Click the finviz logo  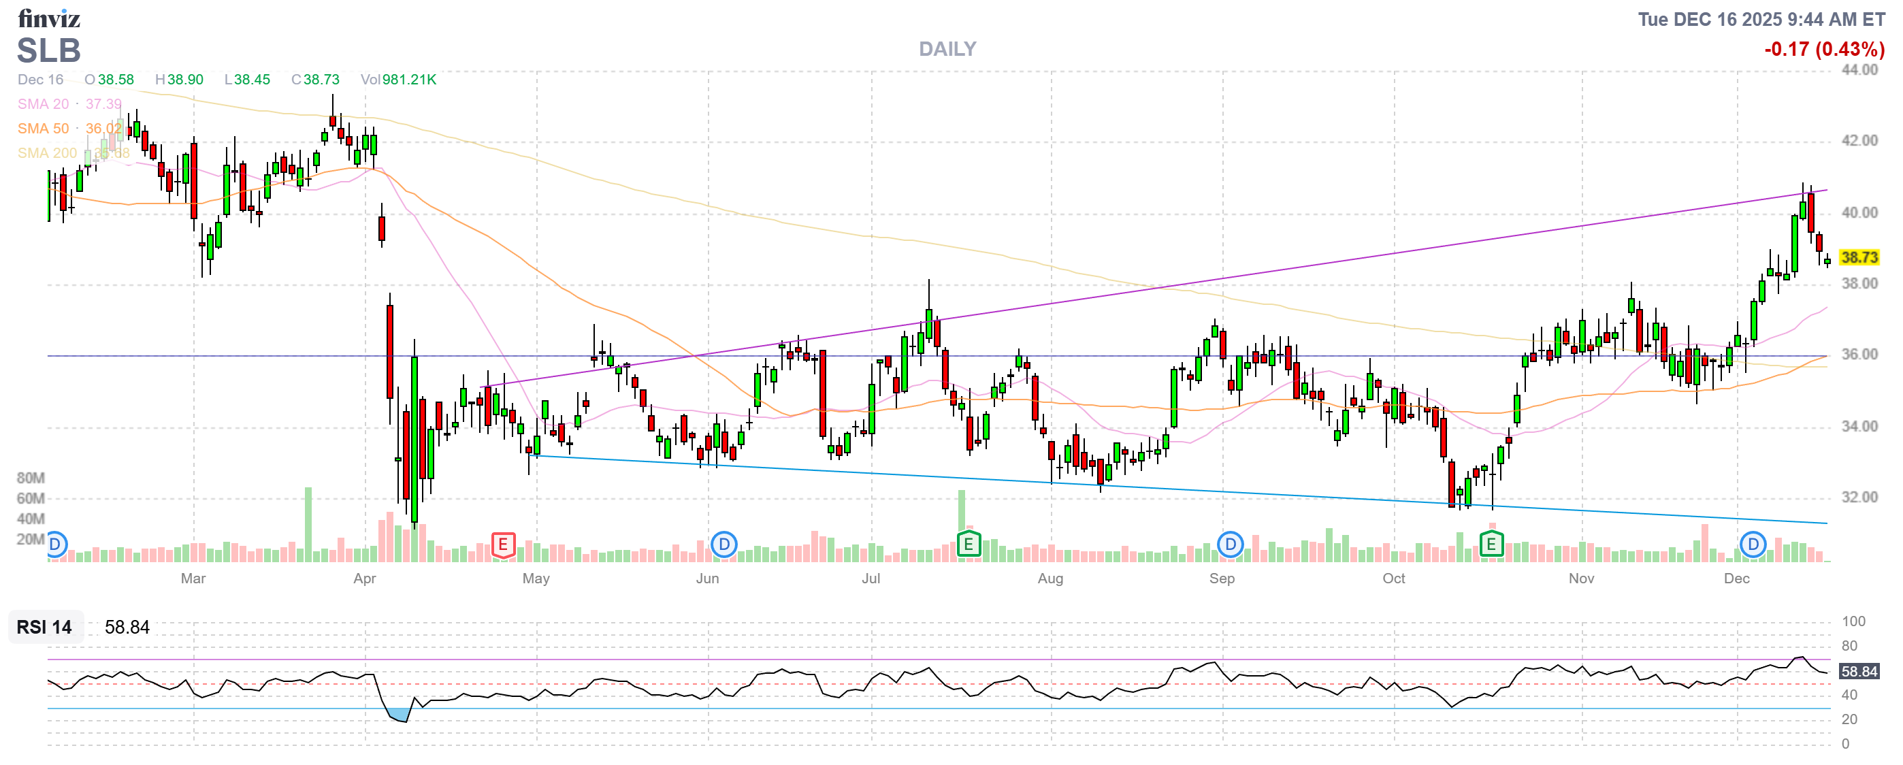(x=49, y=18)
